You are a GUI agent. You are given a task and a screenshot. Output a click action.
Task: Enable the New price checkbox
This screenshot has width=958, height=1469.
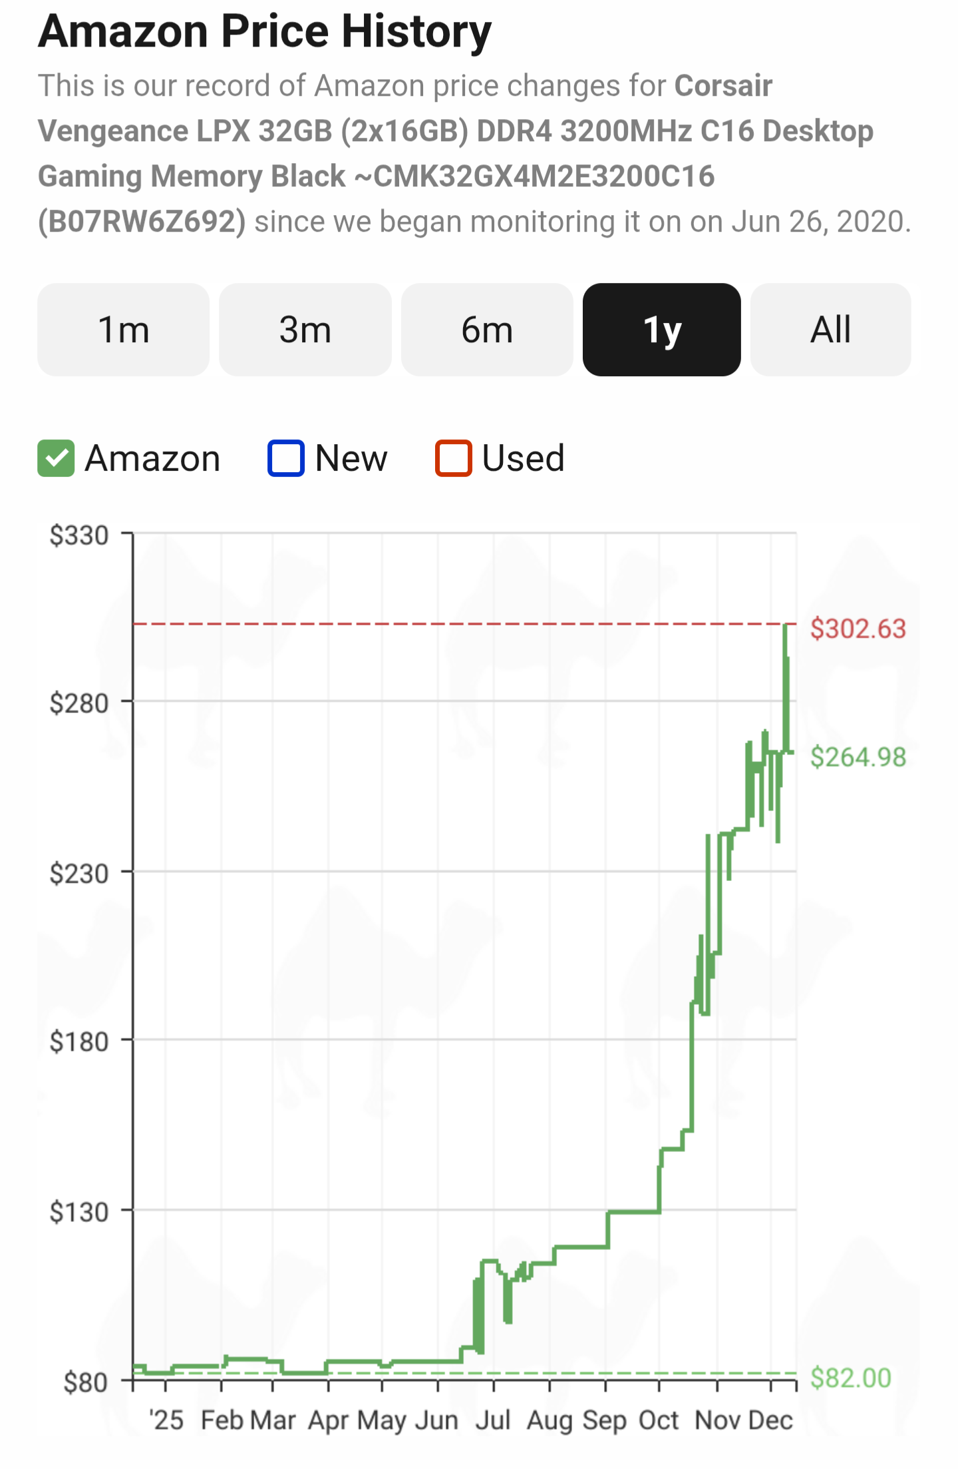(286, 458)
